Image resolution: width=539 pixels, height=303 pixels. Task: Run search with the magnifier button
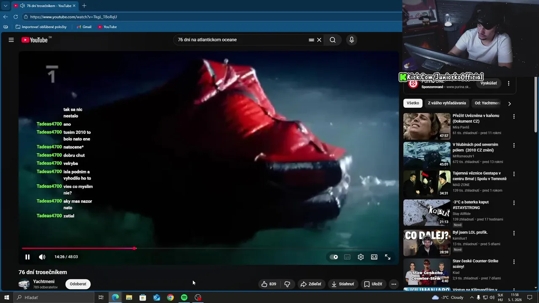[333, 40]
